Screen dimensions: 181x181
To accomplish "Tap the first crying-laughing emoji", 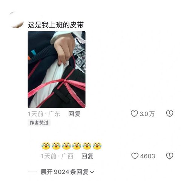I will [46, 146].
